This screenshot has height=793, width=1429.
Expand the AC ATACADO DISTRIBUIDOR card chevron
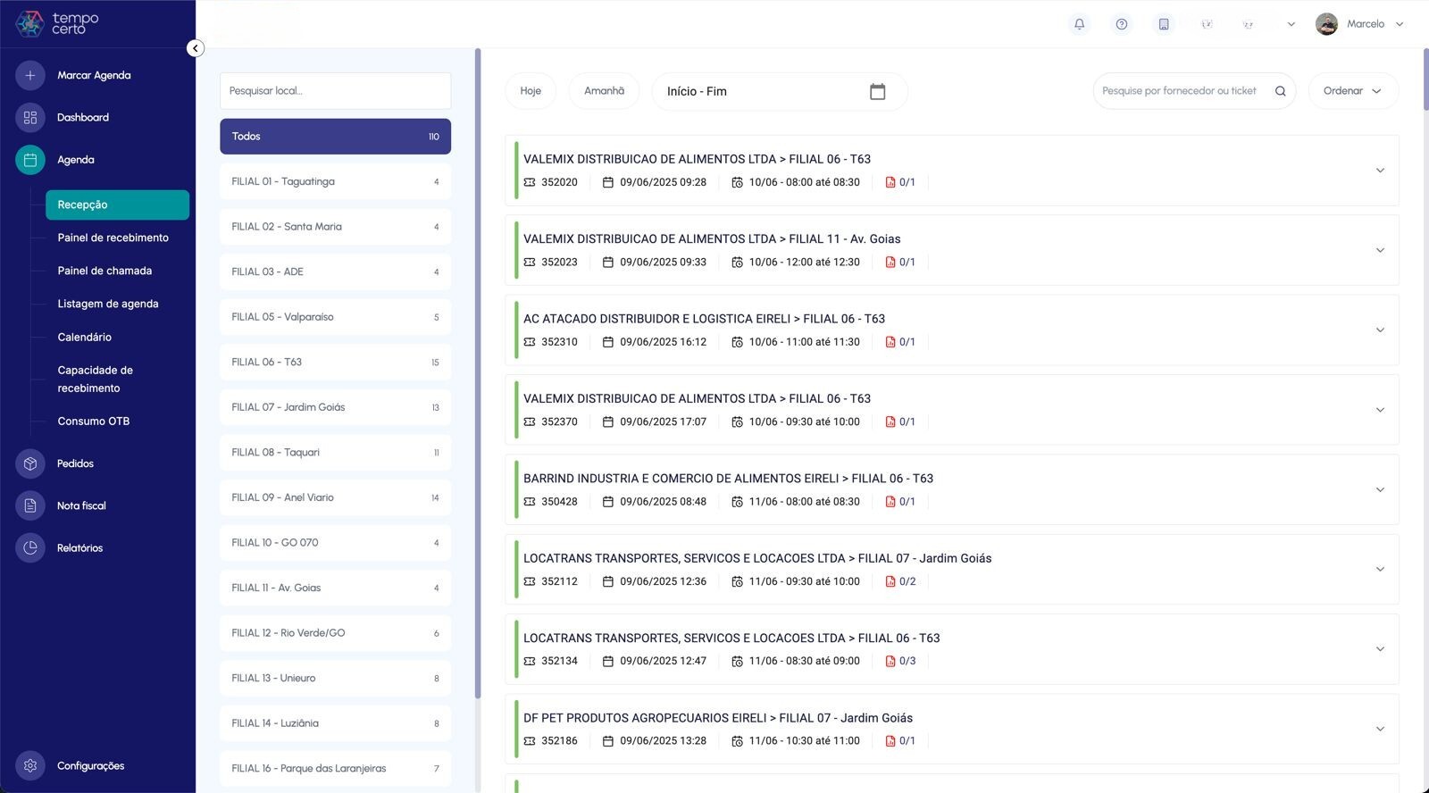pyautogui.click(x=1380, y=330)
